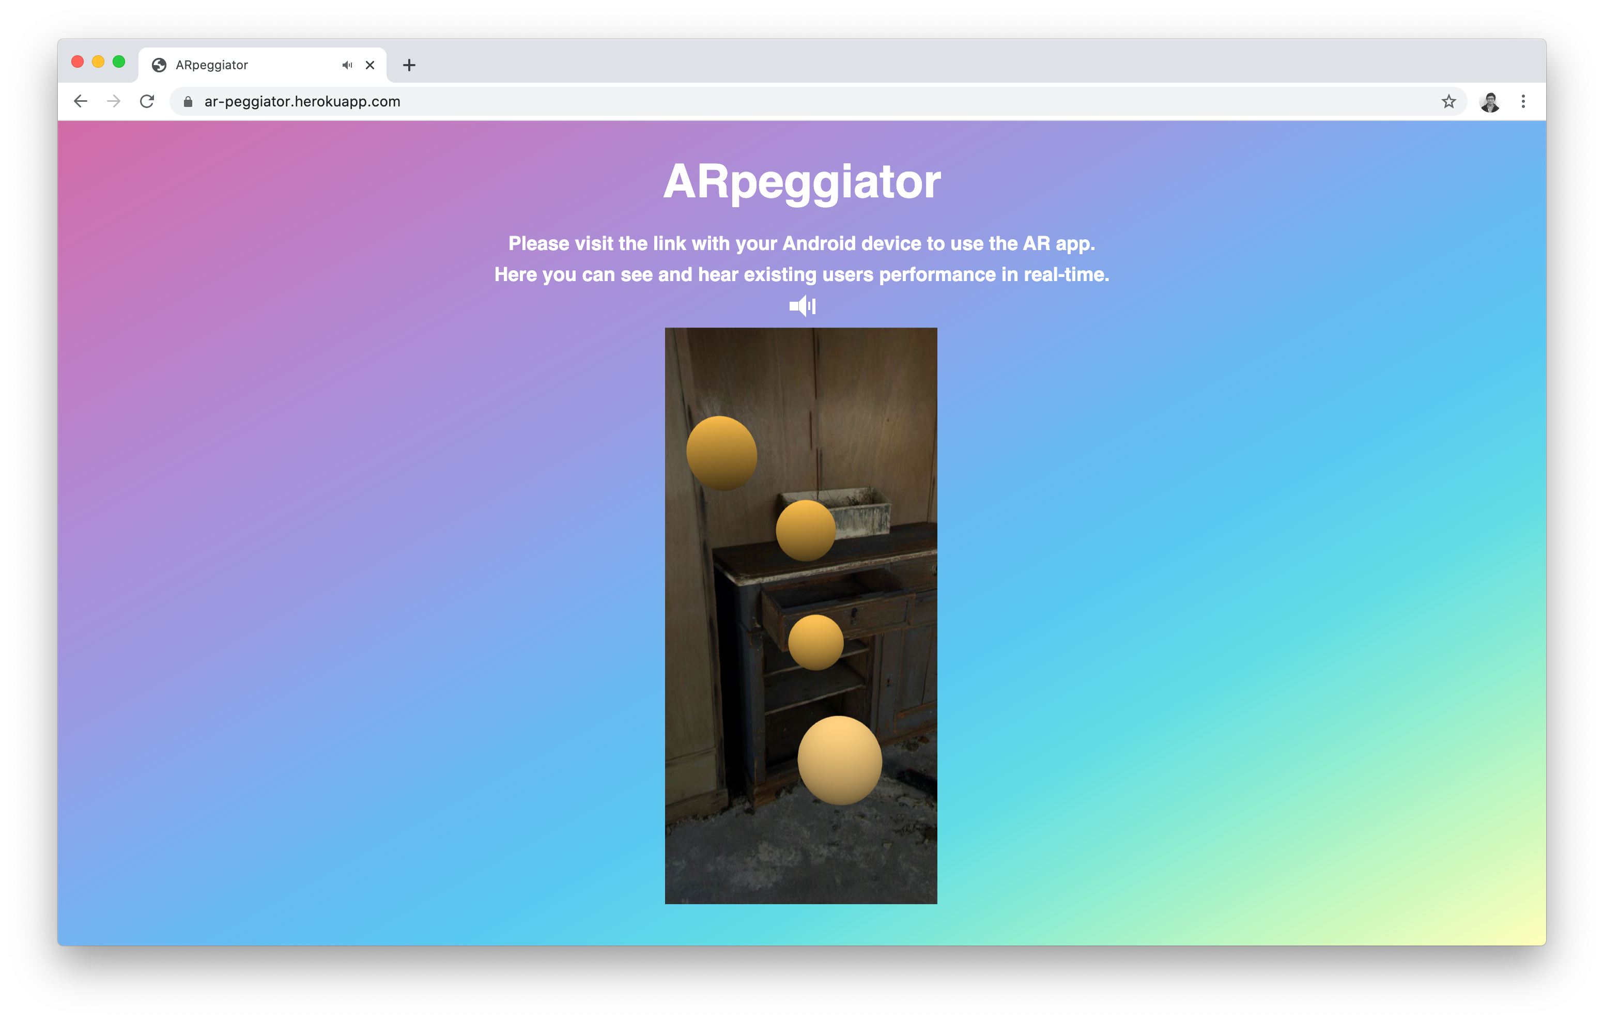Image resolution: width=1604 pixels, height=1022 pixels.
Task: Reload the ARpeggiator page
Action: tap(147, 101)
